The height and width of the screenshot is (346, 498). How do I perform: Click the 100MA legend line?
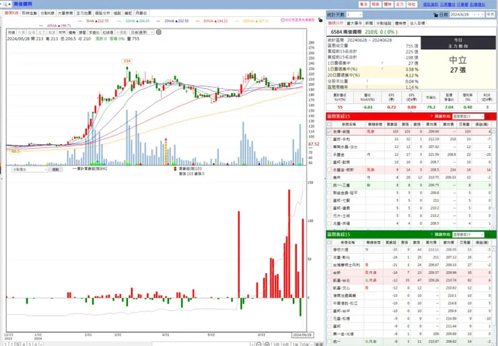point(252,21)
